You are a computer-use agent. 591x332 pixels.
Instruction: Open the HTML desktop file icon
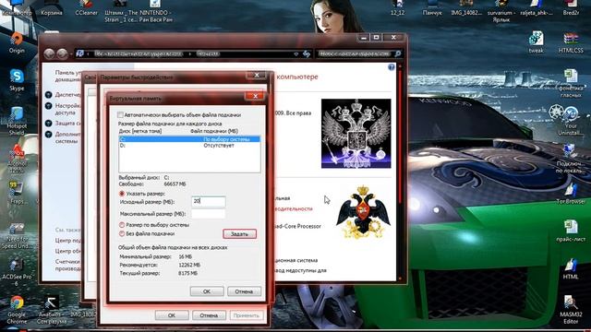point(571,268)
